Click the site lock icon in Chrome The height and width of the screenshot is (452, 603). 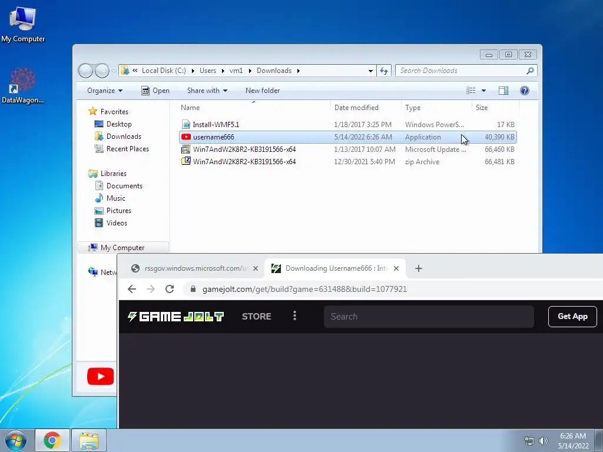click(x=193, y=289)
